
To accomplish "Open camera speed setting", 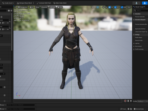I will [x=129, y=7].
